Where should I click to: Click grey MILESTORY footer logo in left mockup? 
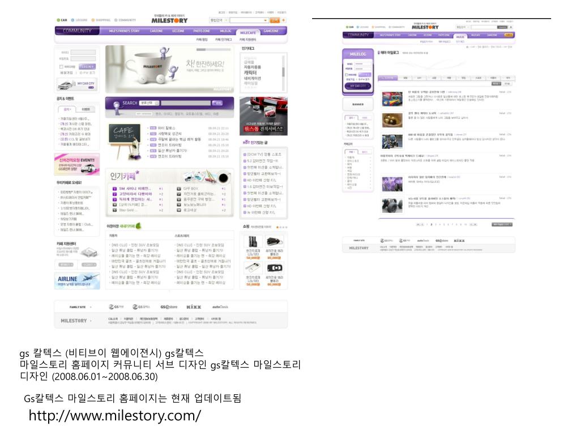tap(74, 321)
